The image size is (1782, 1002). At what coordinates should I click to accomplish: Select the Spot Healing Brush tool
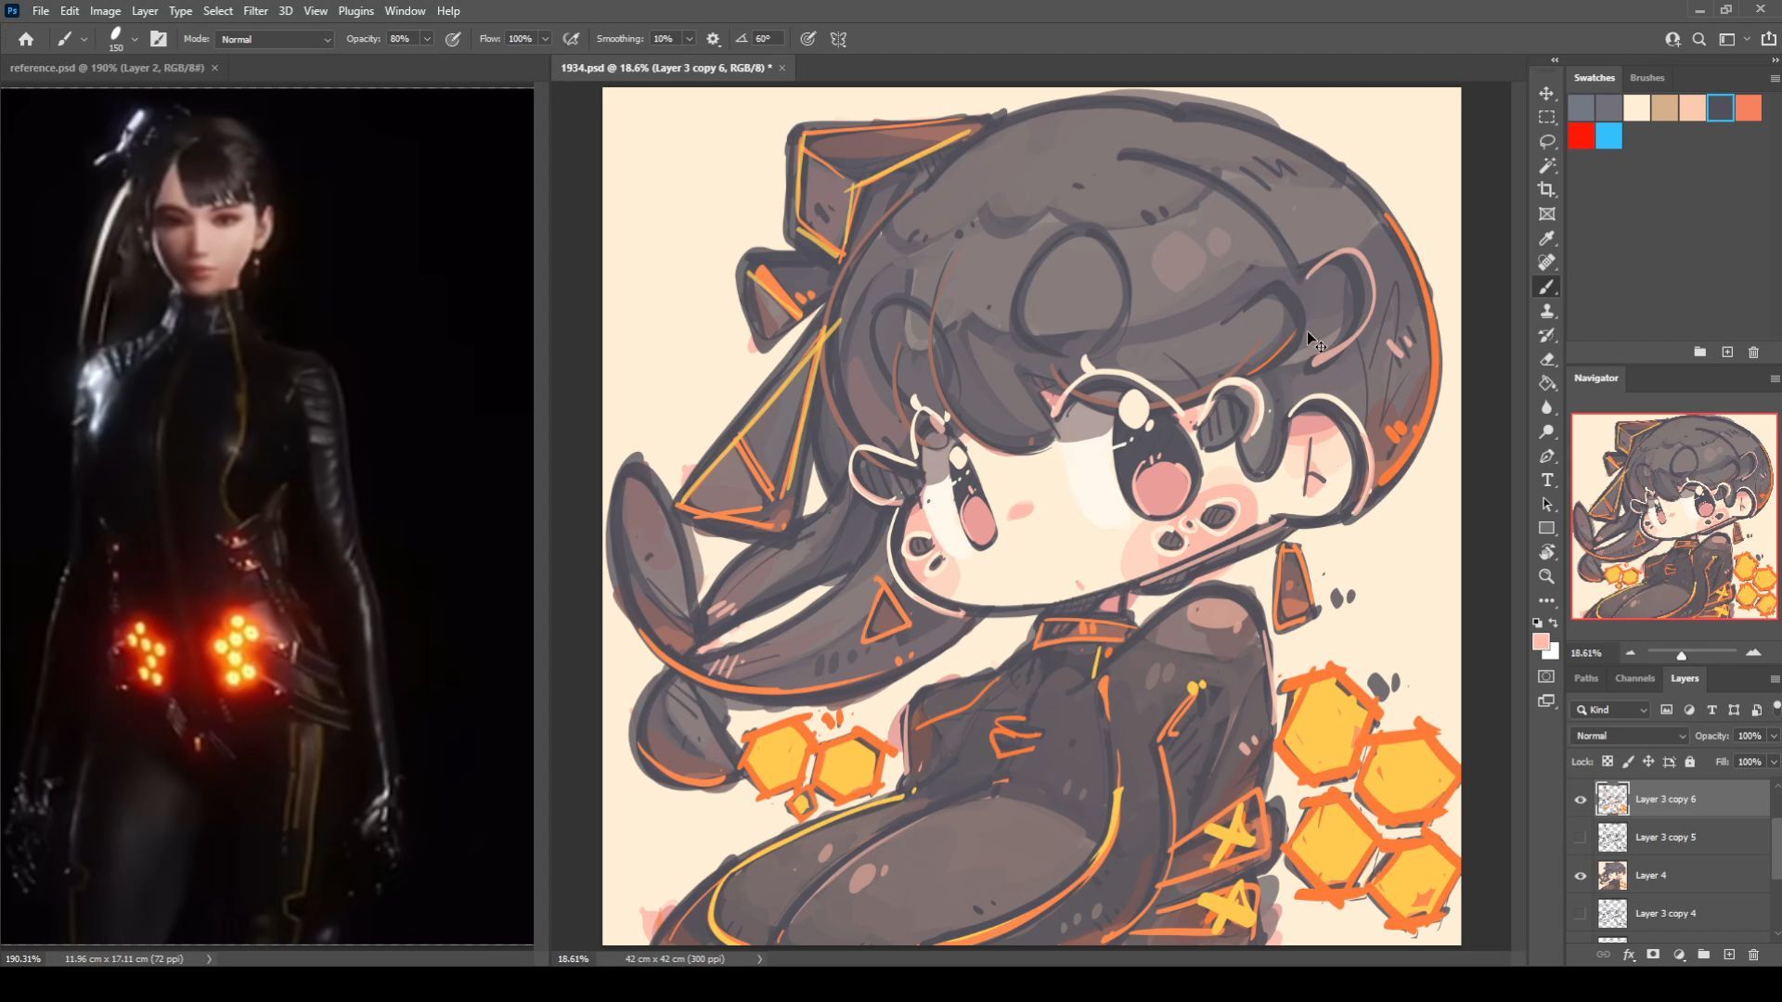(1546, 263)
